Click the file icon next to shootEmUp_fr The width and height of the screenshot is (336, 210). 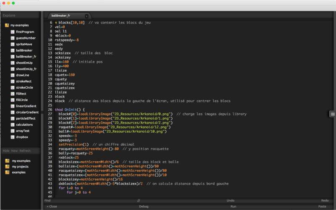pyautogui.click(x=13, y=69)
